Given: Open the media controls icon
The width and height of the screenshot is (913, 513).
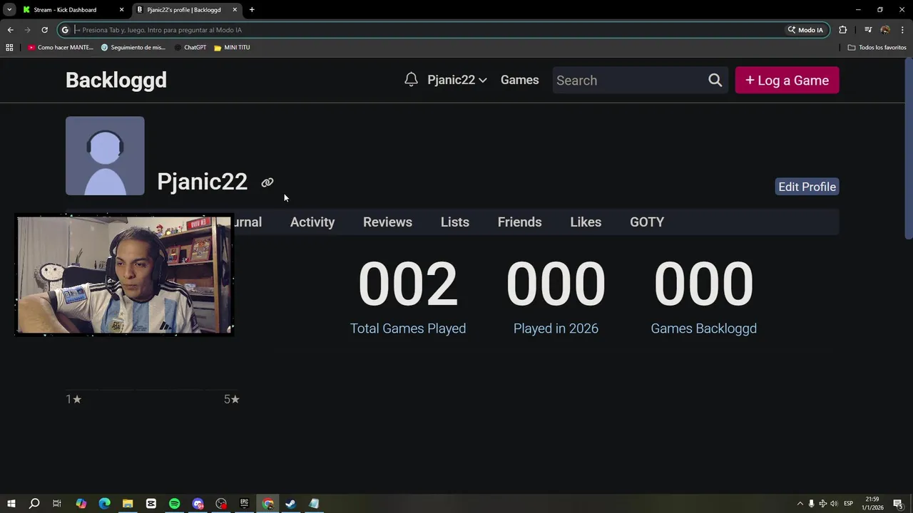Looking at the screenshot, I should [x=868, y=30].
